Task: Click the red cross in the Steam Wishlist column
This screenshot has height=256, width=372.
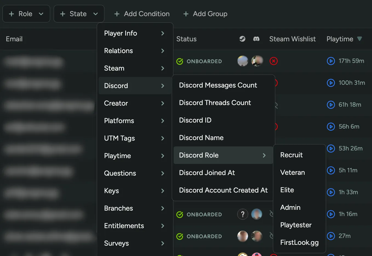Action: point(273,61)
